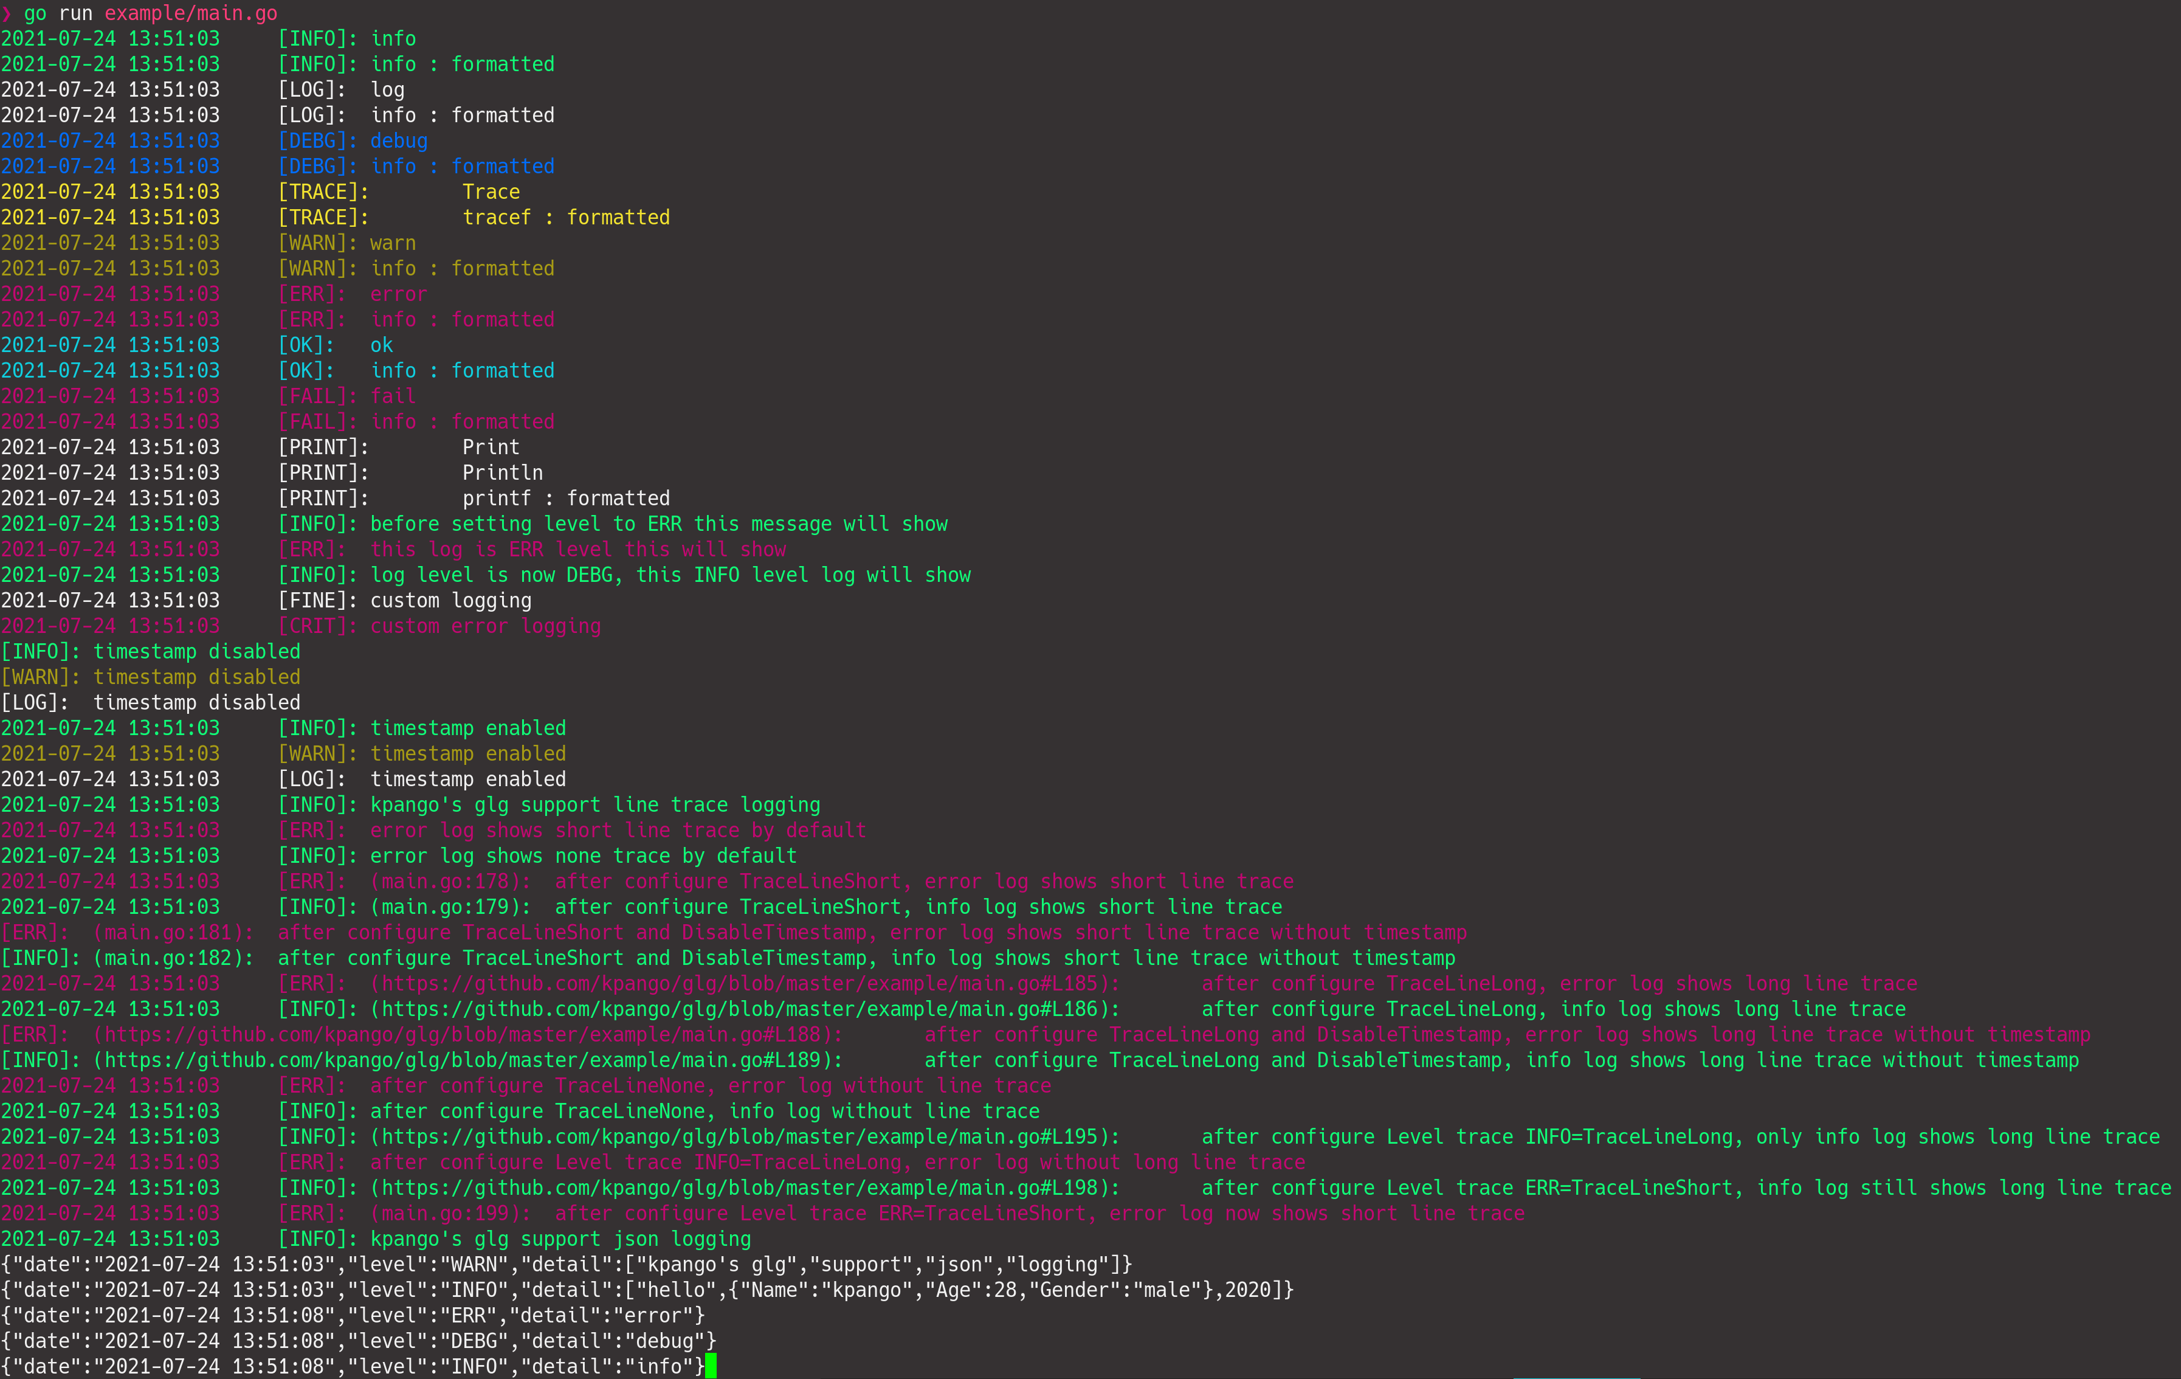This screenshot has width=2181, height=1379.
Task: Click the example/main.go path in command
Action: pos(190,13)
